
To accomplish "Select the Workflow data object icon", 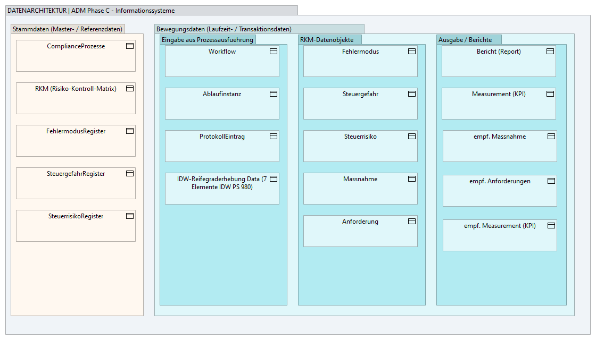I will pos(273,51).
